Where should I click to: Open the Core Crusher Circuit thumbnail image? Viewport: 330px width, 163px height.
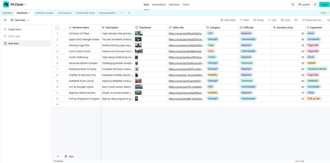tap(139, 51)
